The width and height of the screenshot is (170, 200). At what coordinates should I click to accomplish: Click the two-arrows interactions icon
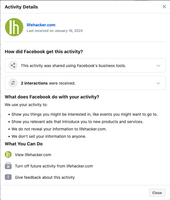pyautogui.click(x=13, y=83)
